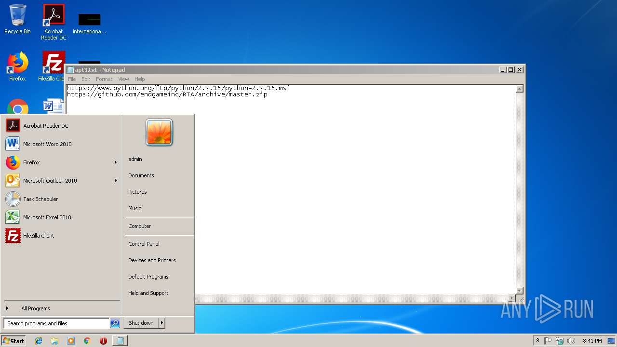Open Documents in Start menu
Screen dimensions: 617x347
(159, 175)
